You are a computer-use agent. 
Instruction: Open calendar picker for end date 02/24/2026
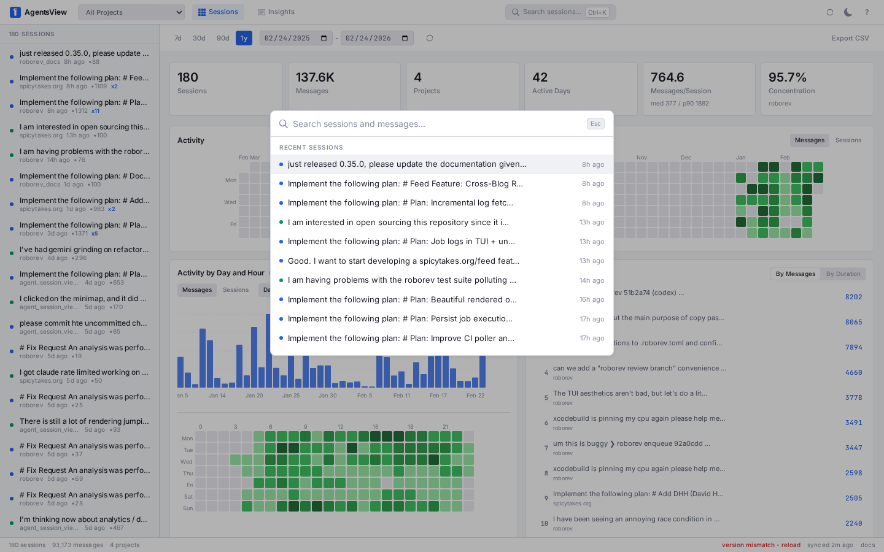405,38
